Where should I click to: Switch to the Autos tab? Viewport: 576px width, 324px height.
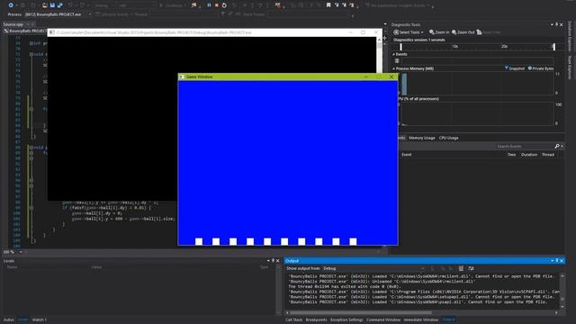(9, 320)
